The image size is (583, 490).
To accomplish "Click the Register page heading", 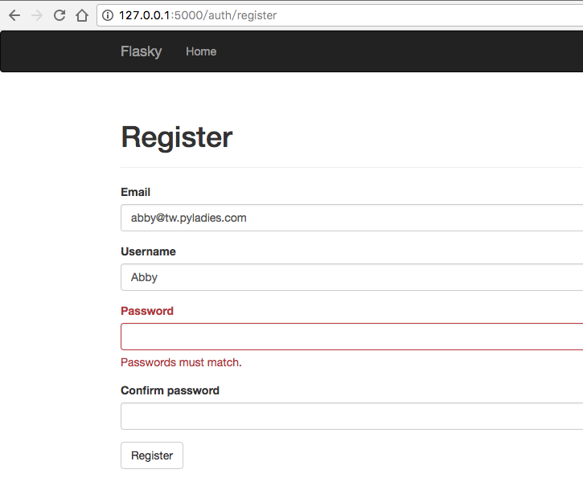I will [176, 137].
